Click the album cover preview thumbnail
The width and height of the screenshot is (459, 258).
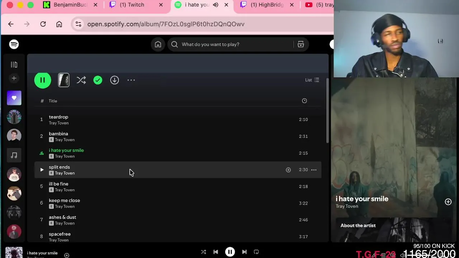click(x=64, y=80)
